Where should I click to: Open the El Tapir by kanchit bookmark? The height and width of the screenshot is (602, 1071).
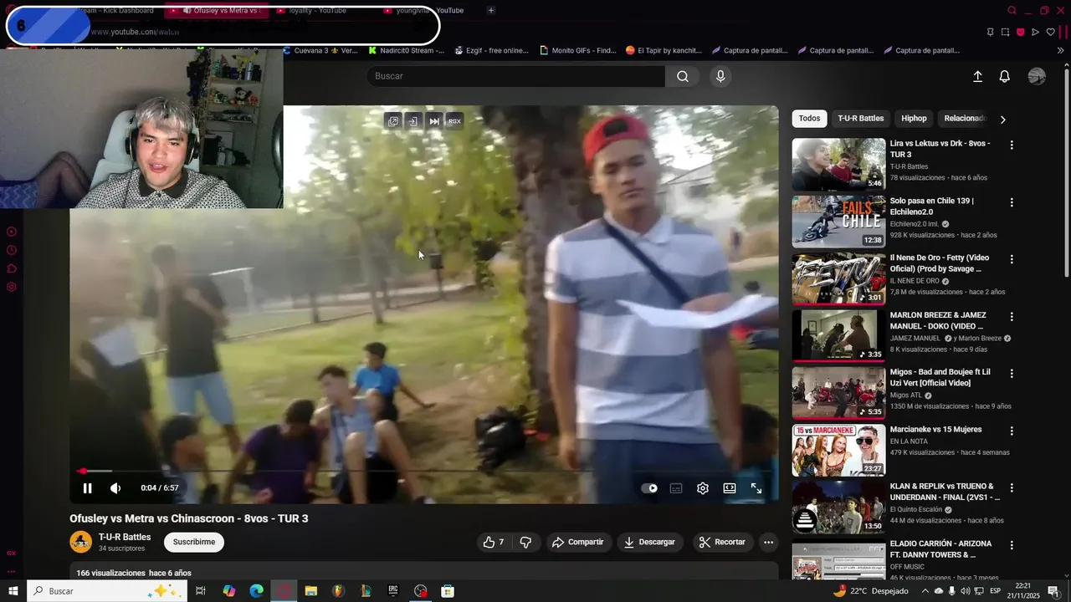[x=664, y=50]
